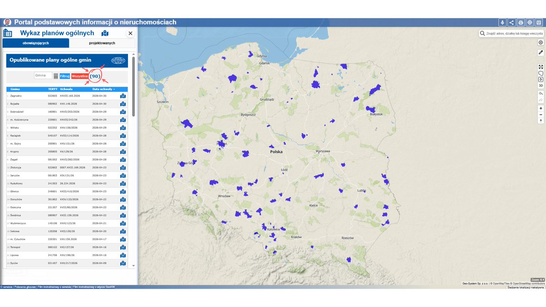This screenshot has height=307, width=546.
Task: Open the gmina picker ellipsis button
Action: (56, 76)
